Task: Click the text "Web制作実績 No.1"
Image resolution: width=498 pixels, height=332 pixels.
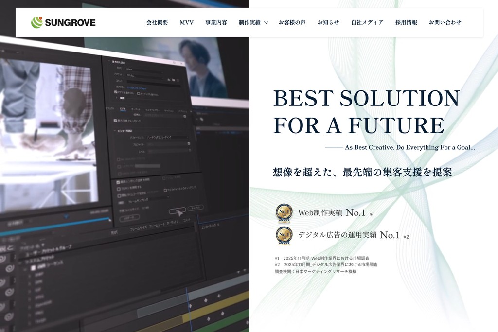Action: click(x=332, y=212)
